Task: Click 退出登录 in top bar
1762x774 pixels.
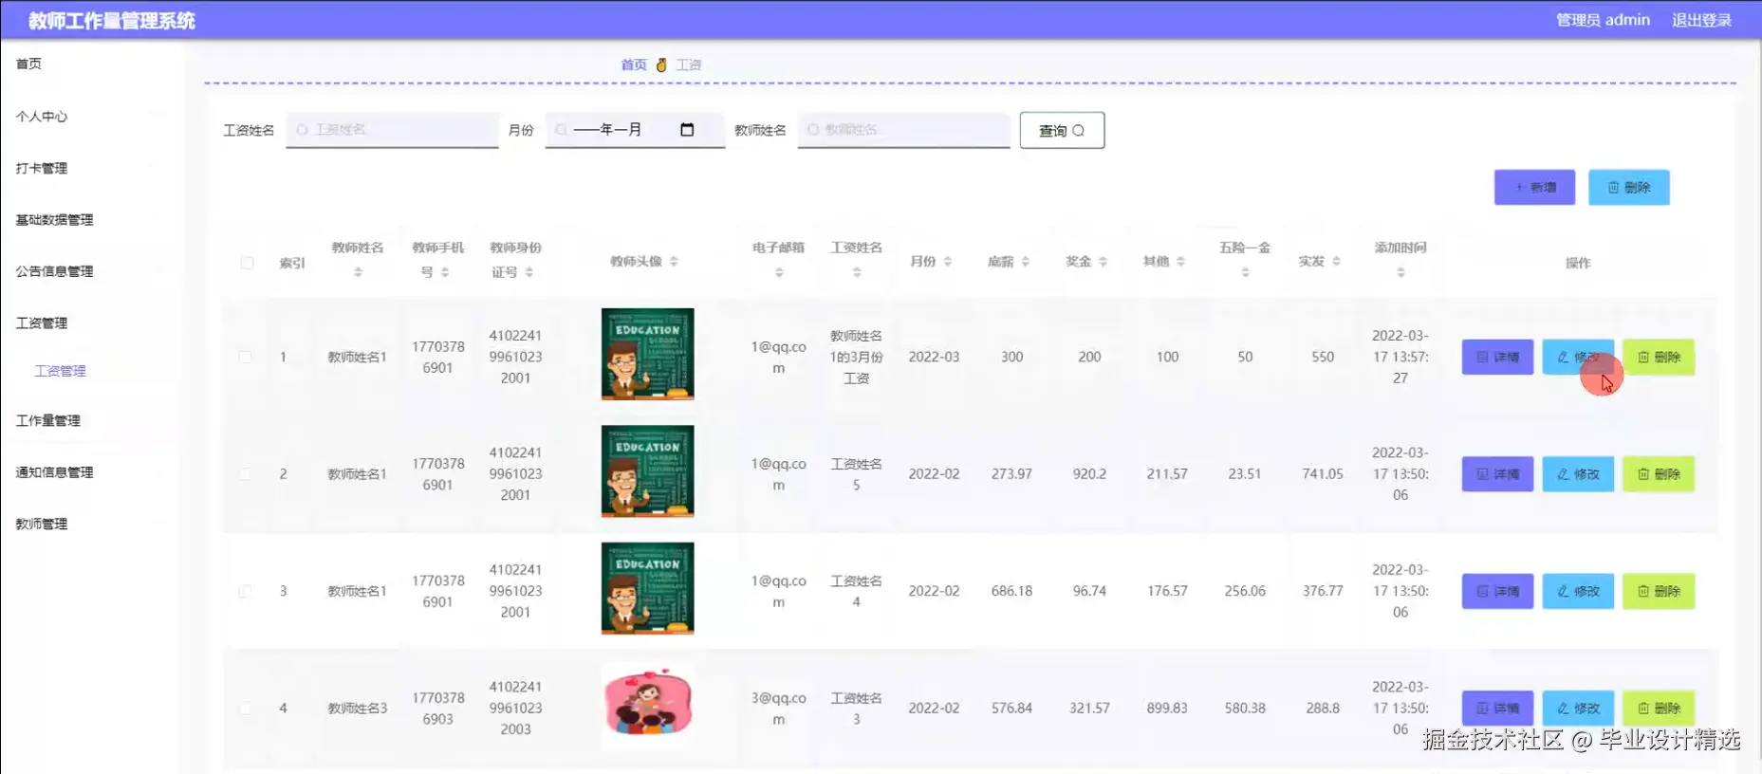Action: [1701, 20]
